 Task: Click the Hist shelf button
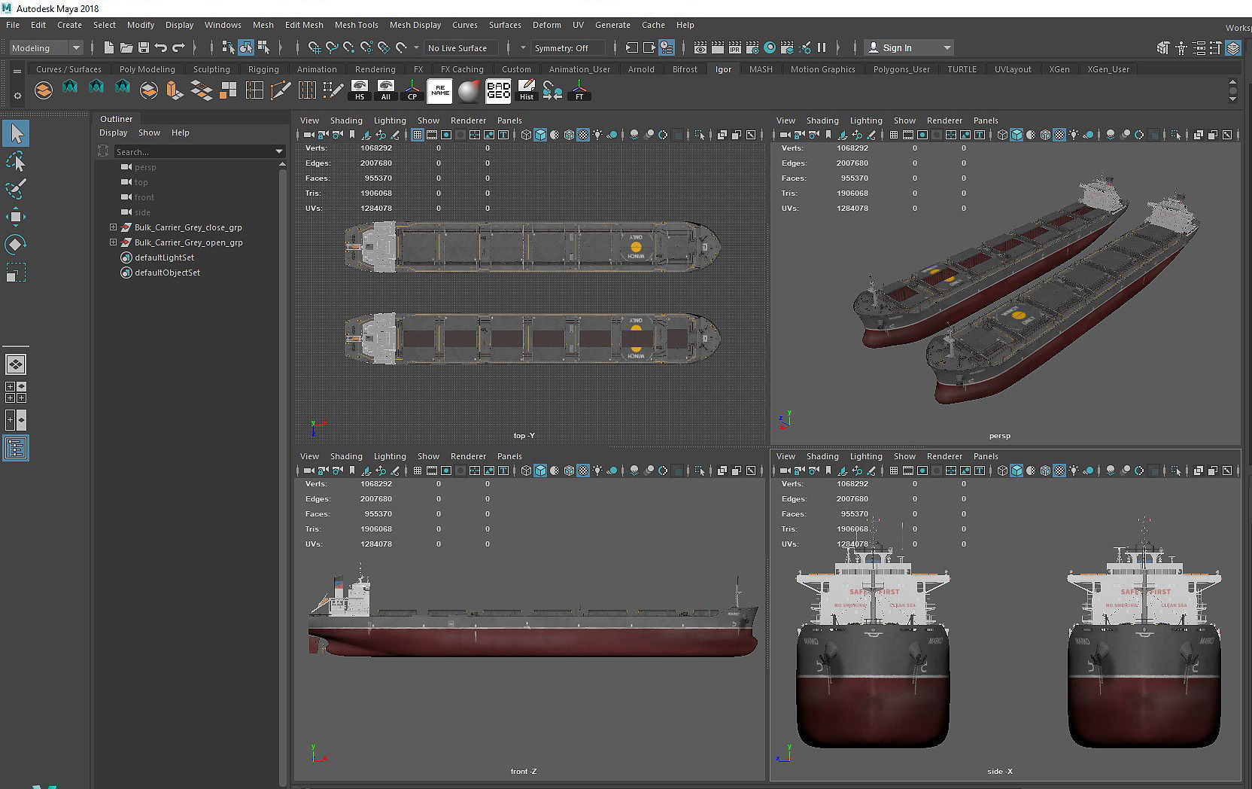(x=527, y=90)
